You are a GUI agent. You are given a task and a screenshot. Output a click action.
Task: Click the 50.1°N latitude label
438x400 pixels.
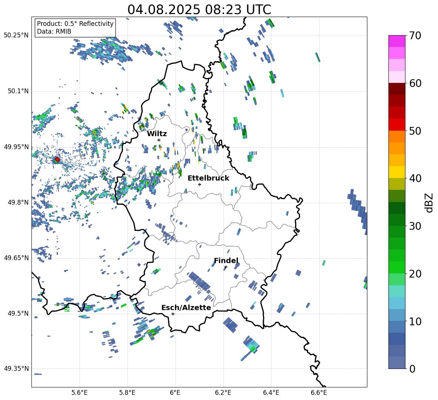click(x=18, y=91)
